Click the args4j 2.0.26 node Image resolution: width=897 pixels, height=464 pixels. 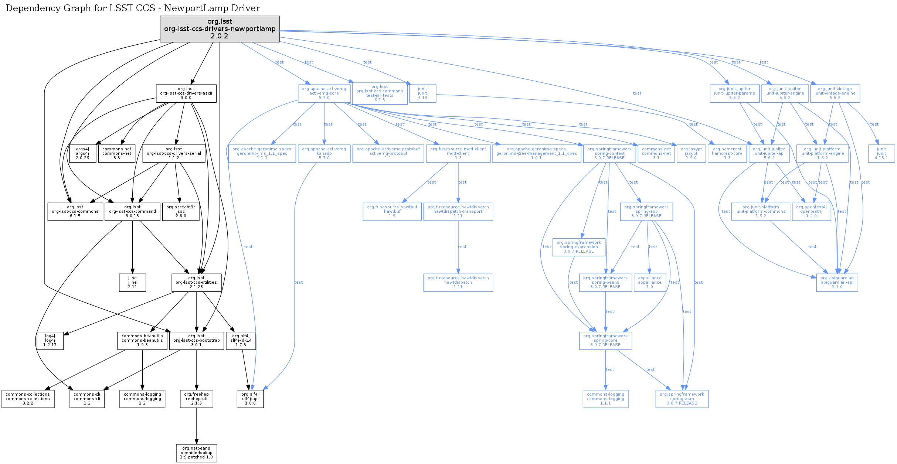pos(82,153)
